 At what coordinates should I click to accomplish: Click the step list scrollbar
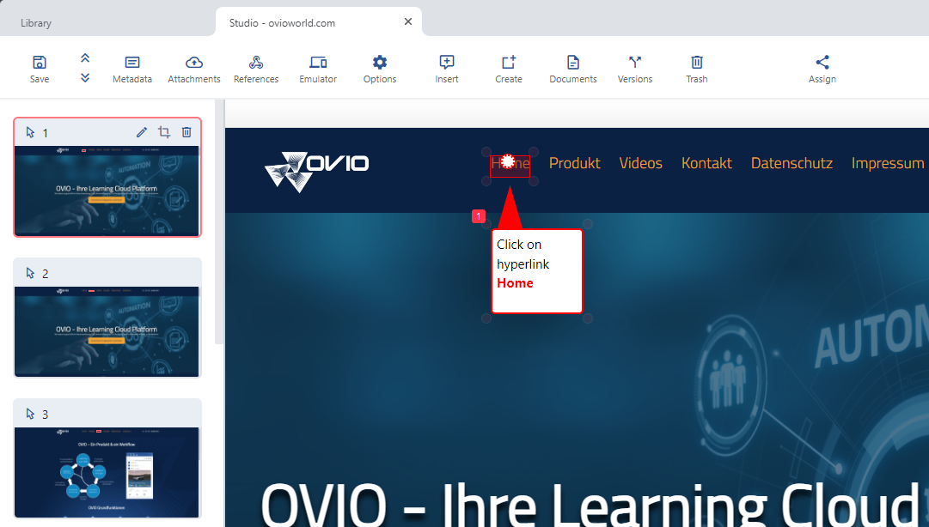click(219, 221)
